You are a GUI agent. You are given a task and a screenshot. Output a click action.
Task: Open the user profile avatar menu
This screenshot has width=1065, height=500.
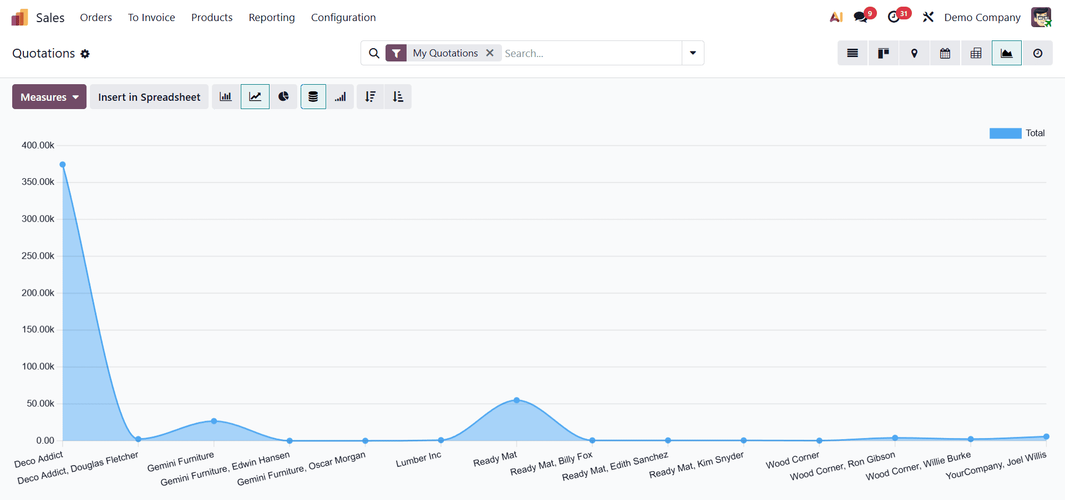(1042, 17)
